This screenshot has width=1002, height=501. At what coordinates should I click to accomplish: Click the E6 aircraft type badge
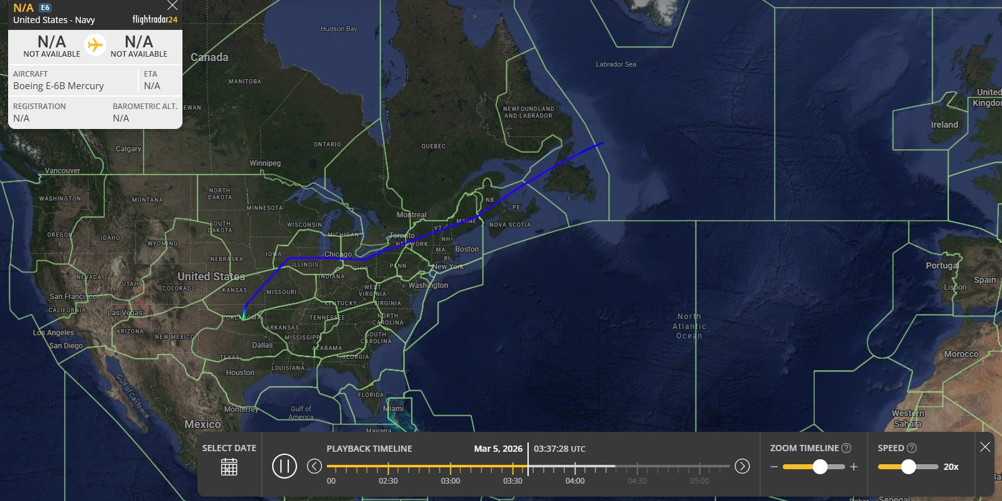(45, 8)
